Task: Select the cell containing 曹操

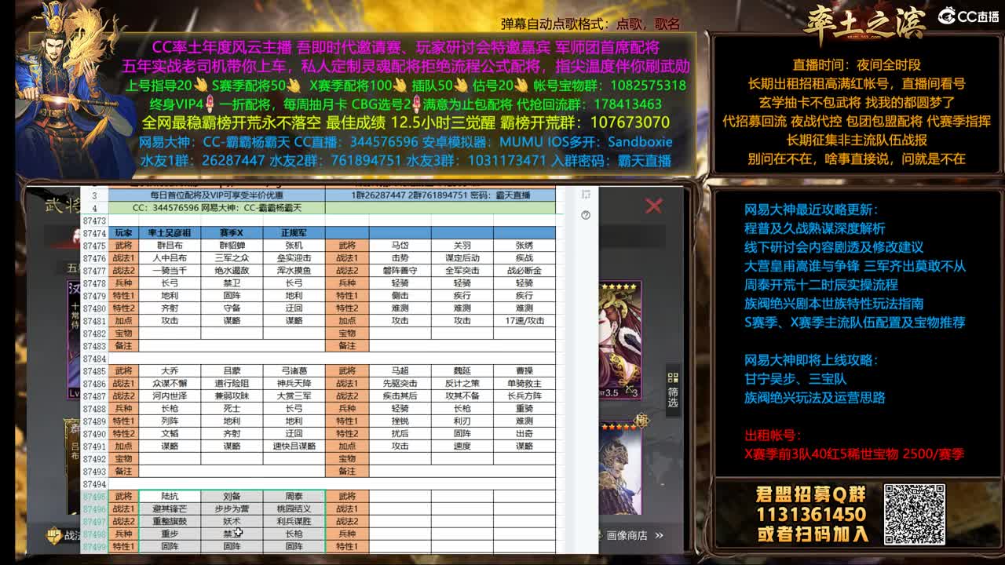Action: [524, 371]
